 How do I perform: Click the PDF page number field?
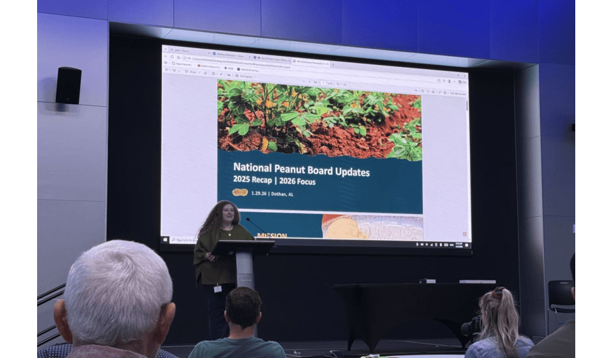coord(323,83)
